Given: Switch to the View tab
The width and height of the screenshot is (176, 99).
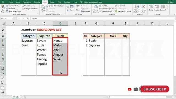Looking at the screenshot, I should [59, 2].
